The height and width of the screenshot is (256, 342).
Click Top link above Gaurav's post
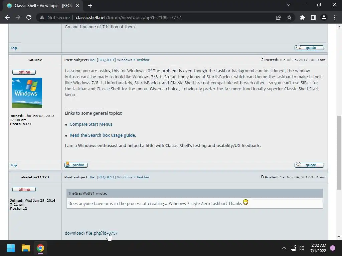(13, 48)
